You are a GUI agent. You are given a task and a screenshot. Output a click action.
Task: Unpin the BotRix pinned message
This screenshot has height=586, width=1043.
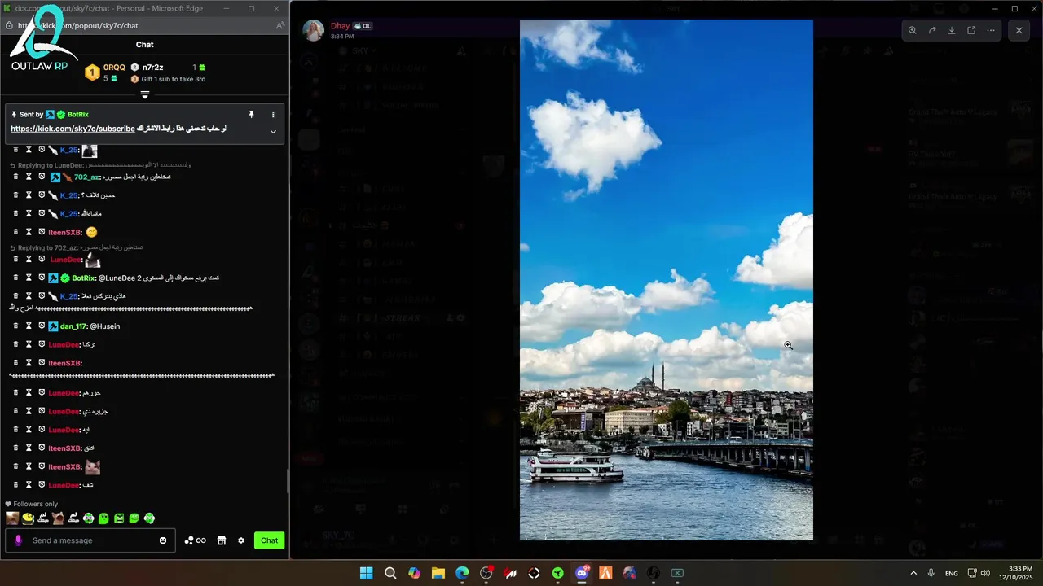252,115
